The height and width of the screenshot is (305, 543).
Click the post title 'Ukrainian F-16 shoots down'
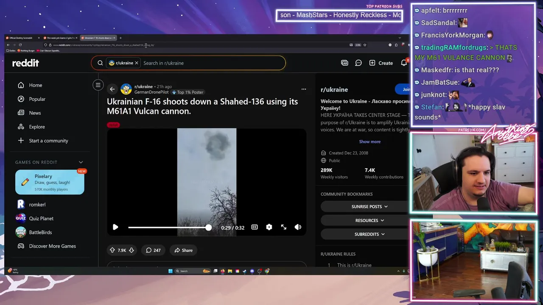pos(202,106)
